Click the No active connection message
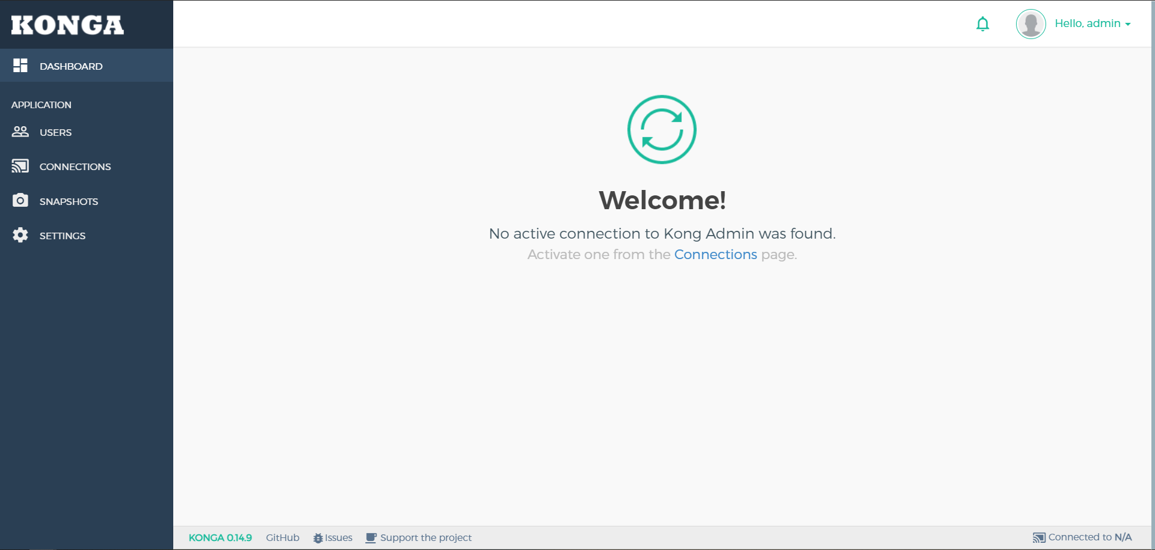This screenshot has width=1155, height=550. click(x=662, y=233)
